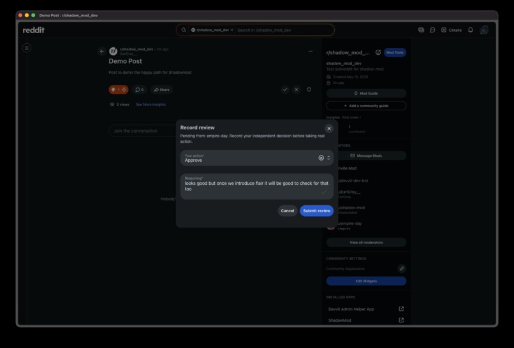Open the mod shield actions
Image resolution: width=514 pixels, height=348 pixels.
pos(309,89)
